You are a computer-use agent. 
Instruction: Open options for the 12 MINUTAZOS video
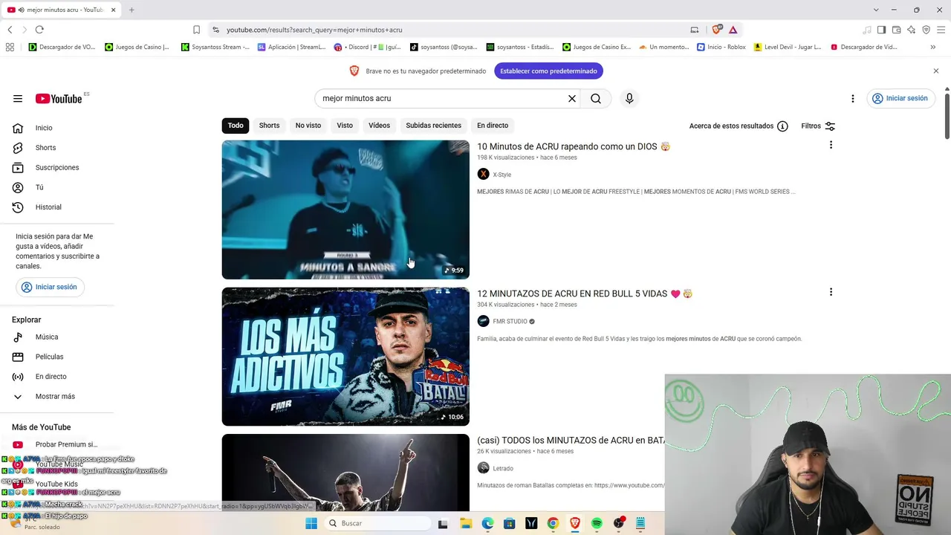pyautogui.click(x=831, y=292)
